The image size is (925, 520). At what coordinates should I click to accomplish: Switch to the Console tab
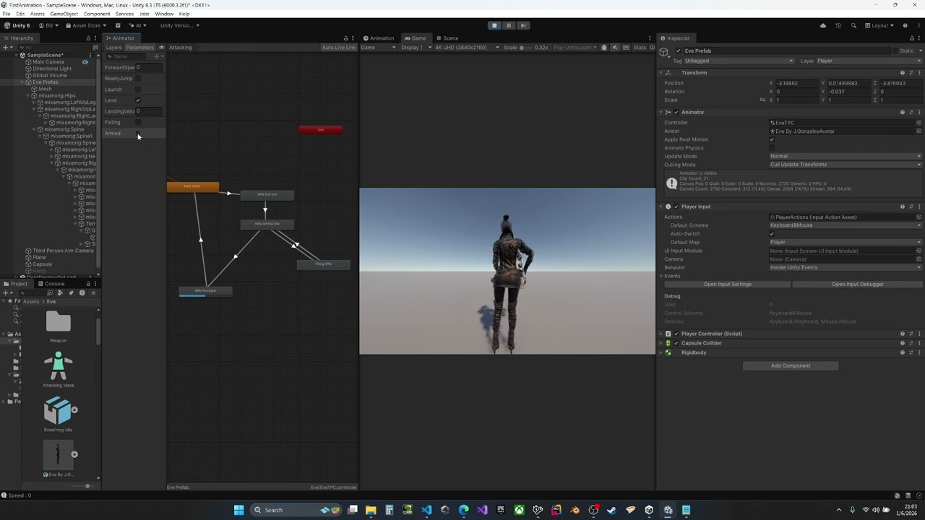point(51,284)
